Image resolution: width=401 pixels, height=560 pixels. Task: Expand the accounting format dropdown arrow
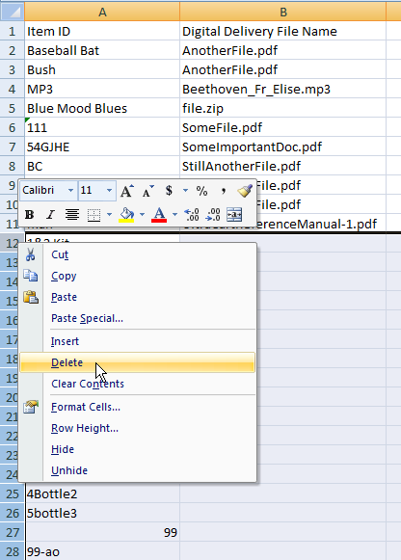click(185, 191)
